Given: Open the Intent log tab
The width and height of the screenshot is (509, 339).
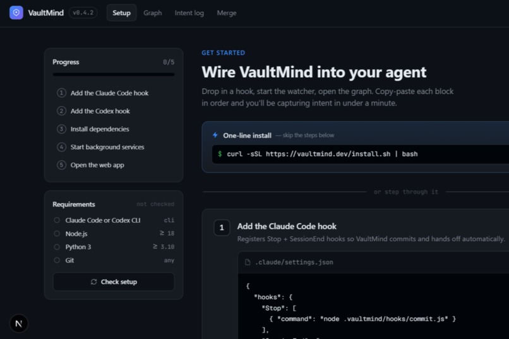Looking at the screenshot, I should click(189, 13).
